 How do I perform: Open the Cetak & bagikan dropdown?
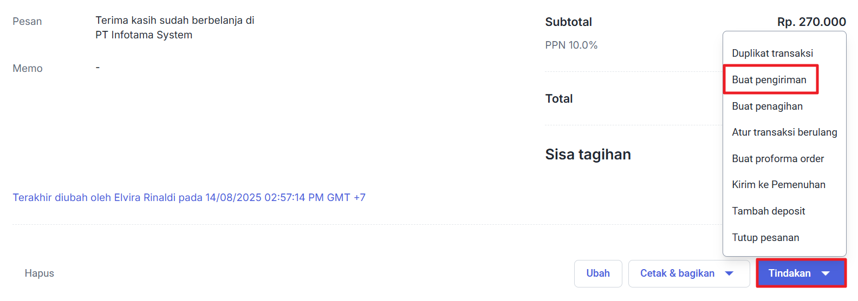point(677,273)
